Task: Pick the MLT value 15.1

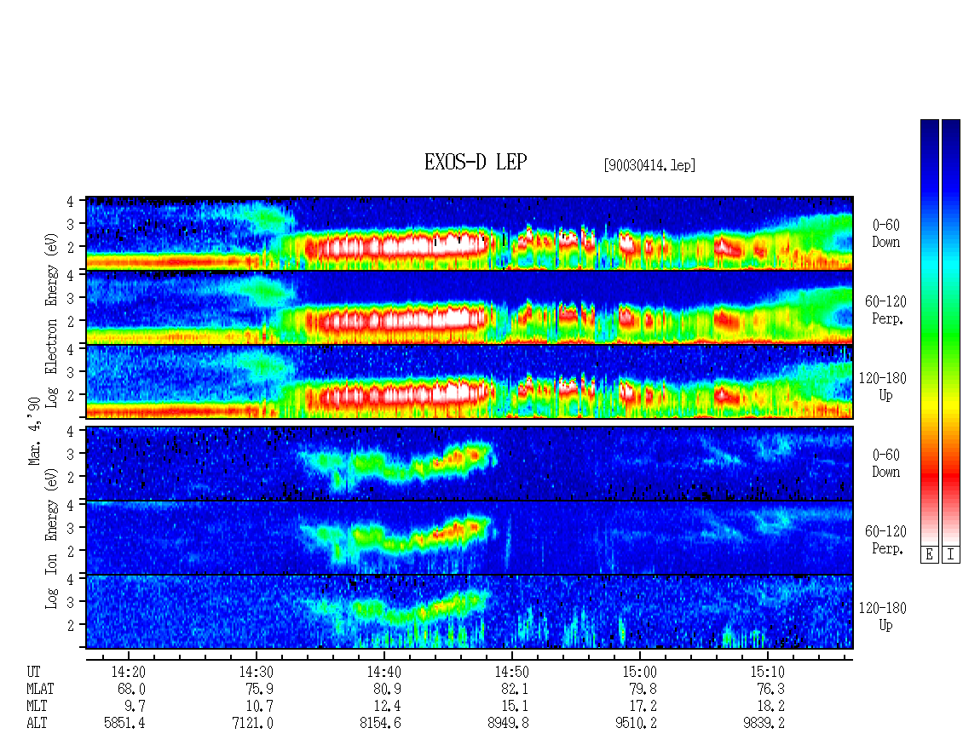Action: click(x=515, y=707)
